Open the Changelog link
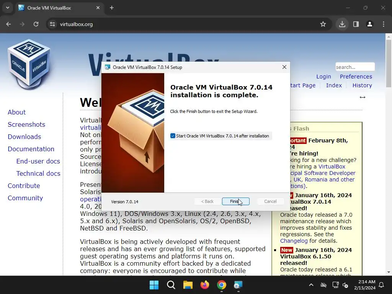392x294 pixels. click(x=294, y=241)
